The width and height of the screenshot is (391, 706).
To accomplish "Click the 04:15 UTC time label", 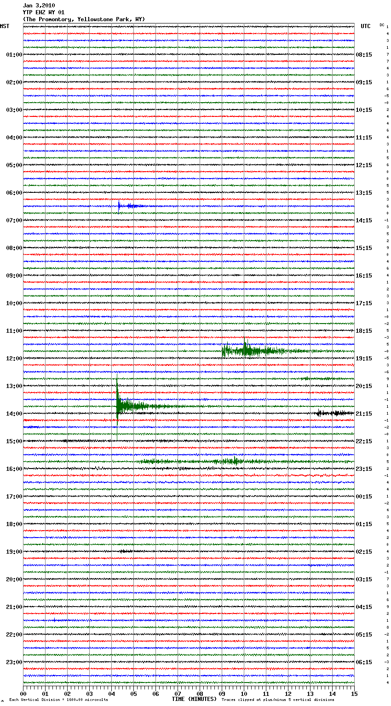I will [364, 607].
